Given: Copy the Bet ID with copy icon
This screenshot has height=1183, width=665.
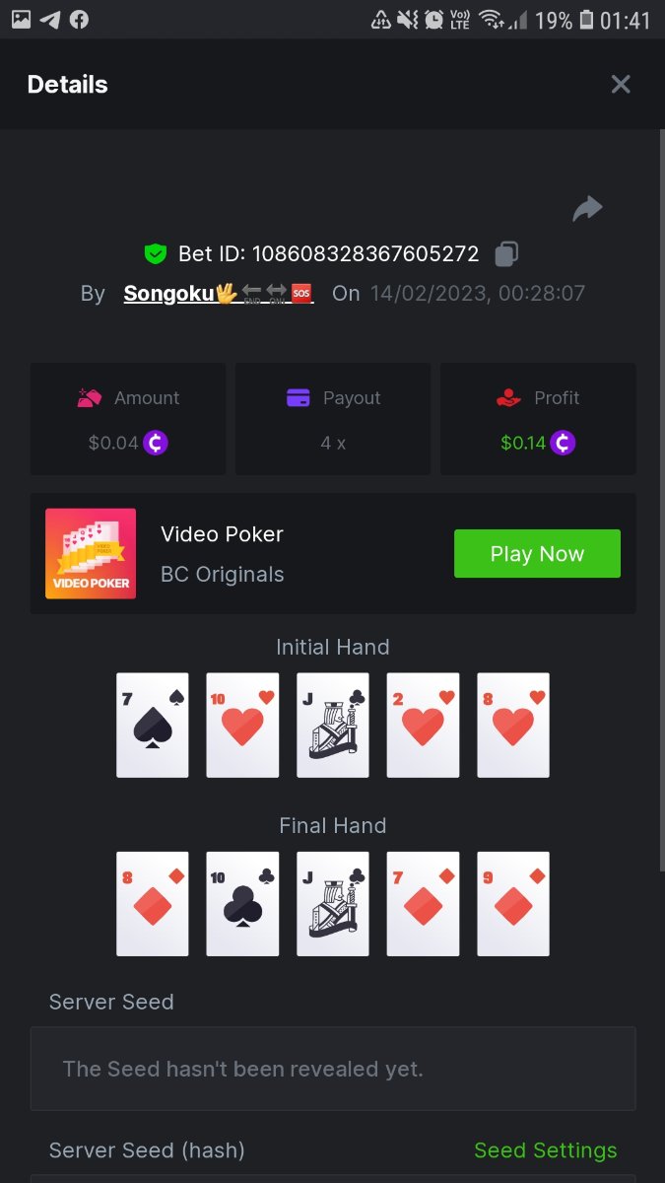Looking at the screenshot, I should pos(506,253).
